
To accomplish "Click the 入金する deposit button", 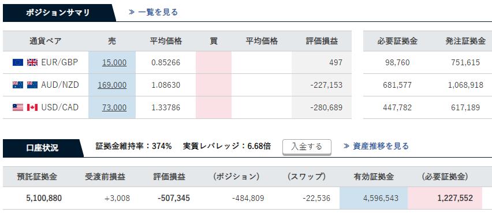I will click(x=307, y=147).
